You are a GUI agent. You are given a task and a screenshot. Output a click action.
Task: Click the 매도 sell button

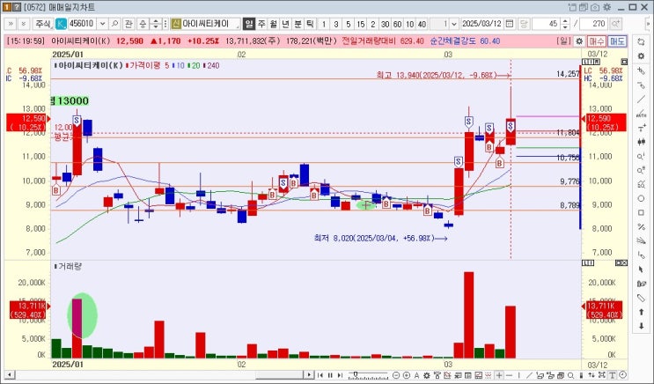pos(616,41)
